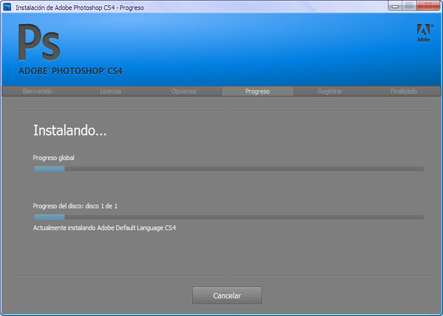
Task: Select the Bienvenido step tab
Action: (37, 92)
